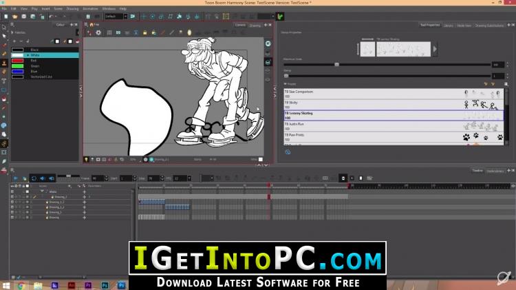The height and width of the screenshot is (290, 516).
Task: Toggle sound scrubbing in Timeline toolbar
Action: (52, 178)
